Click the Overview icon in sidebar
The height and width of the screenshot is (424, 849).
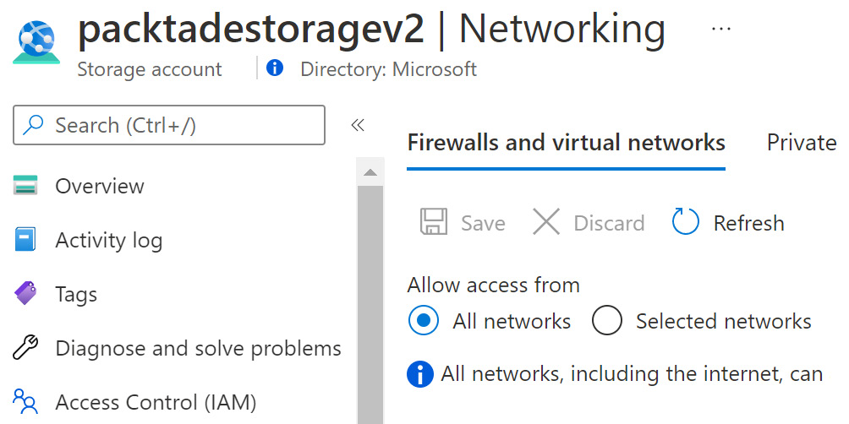pyautogui.click(x=26, y=186)
